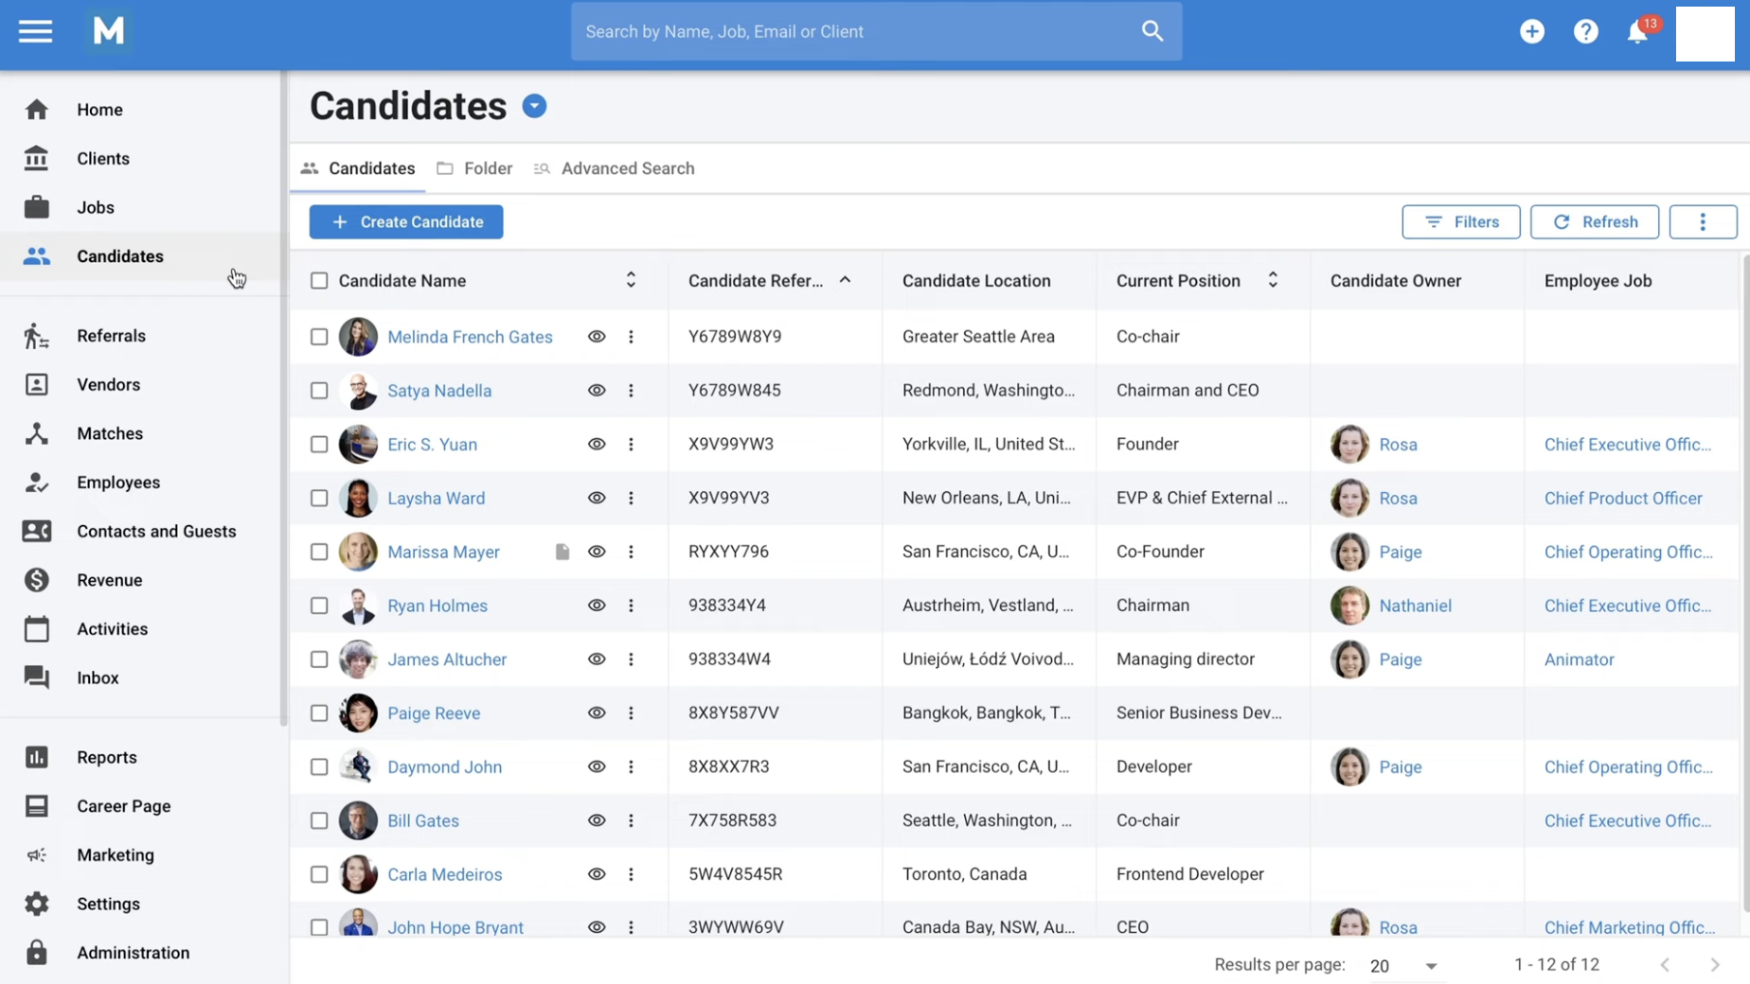Click the plus add icon in header
The width and height of the screenshot is (1750, 984).
pos(1532,31)
